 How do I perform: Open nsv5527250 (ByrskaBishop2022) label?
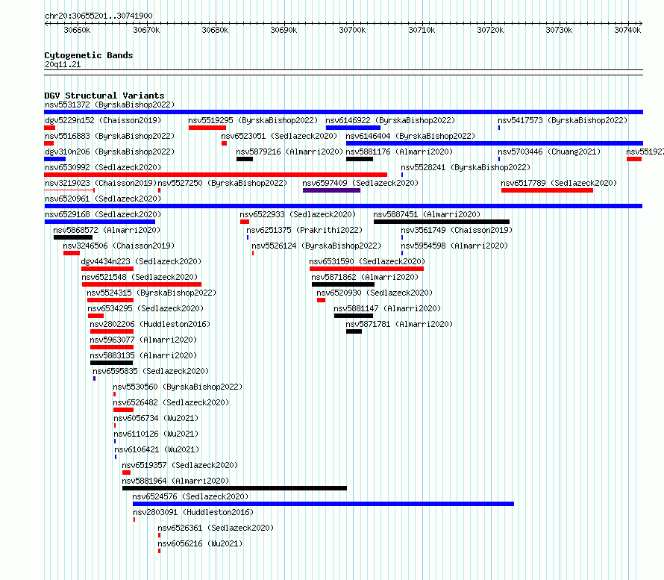tap(222, 183)
